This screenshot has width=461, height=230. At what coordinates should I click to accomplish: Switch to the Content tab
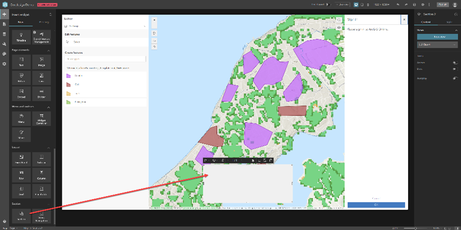[426, 22]
